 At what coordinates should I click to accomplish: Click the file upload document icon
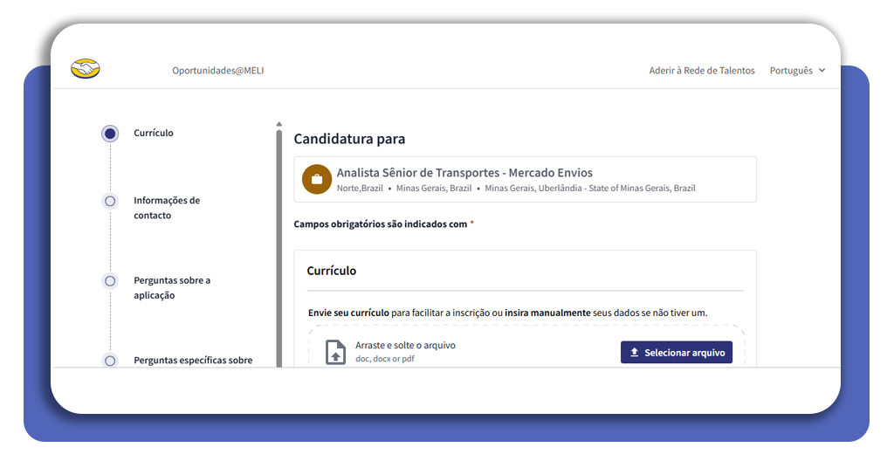[335, 352]
